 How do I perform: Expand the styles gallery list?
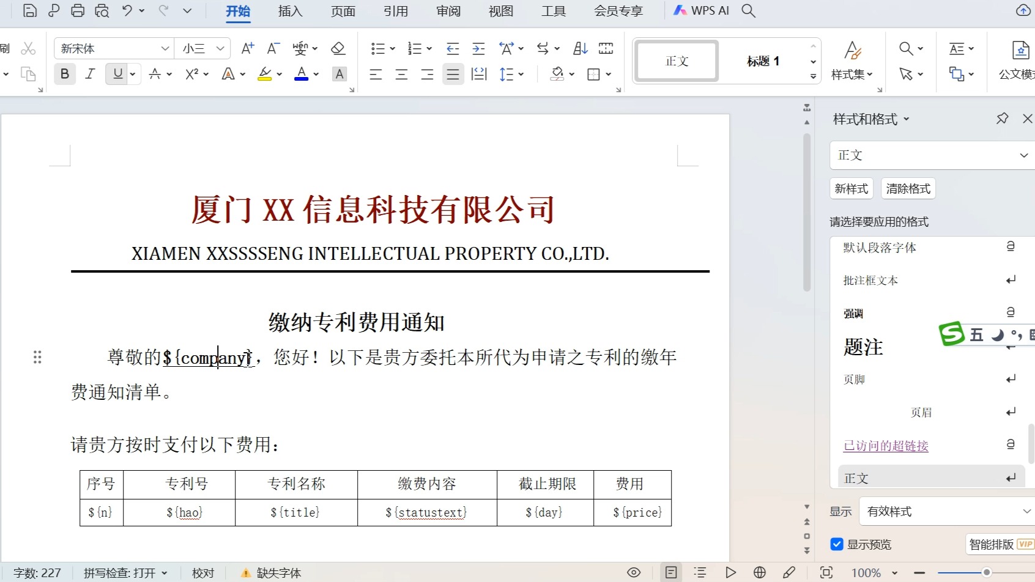pos(813,76)
